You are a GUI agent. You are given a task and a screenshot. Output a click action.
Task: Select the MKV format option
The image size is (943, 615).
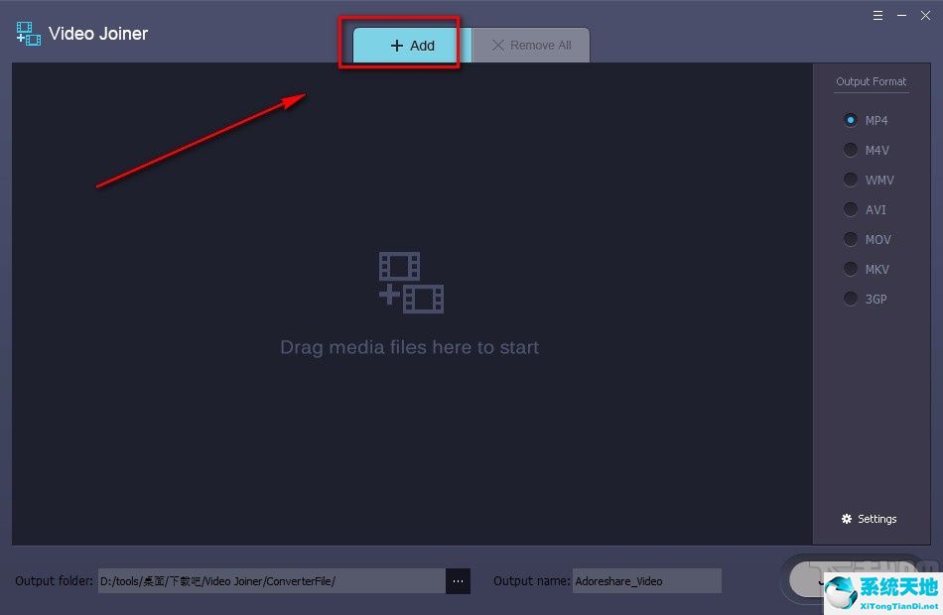point(851,269)
